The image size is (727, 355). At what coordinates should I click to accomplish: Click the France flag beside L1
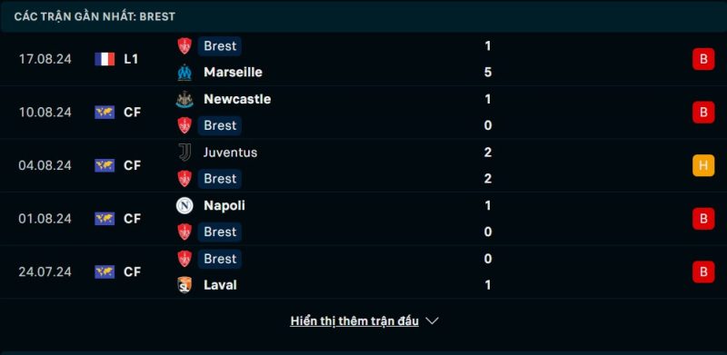click(105, 59)
